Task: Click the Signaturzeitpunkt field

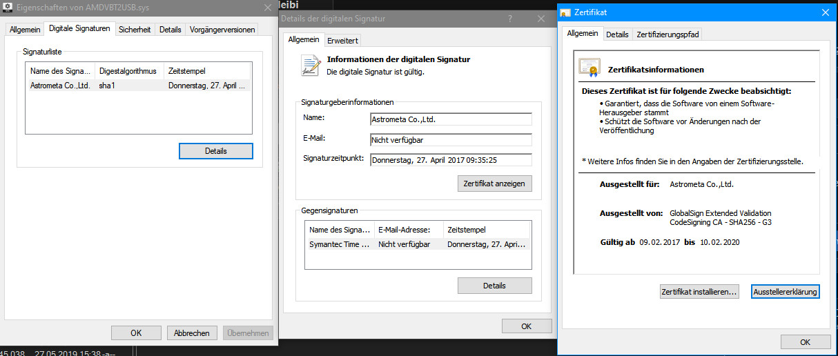Action: pos(451,160)
